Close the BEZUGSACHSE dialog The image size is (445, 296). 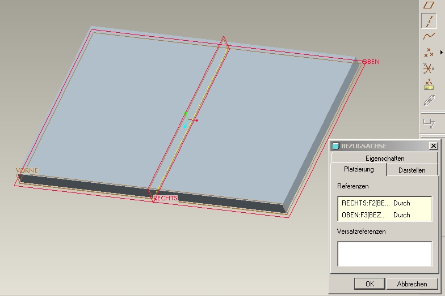pyautogui.click(x=434, y=146)
